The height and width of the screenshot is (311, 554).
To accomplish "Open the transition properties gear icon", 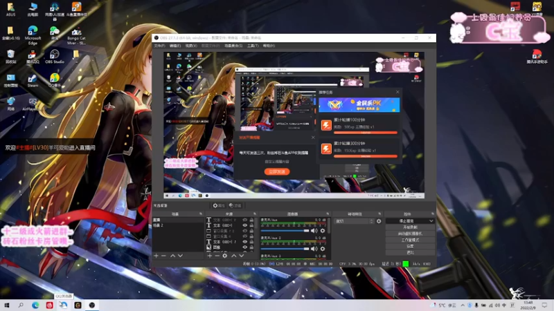I will pos(379,221).
